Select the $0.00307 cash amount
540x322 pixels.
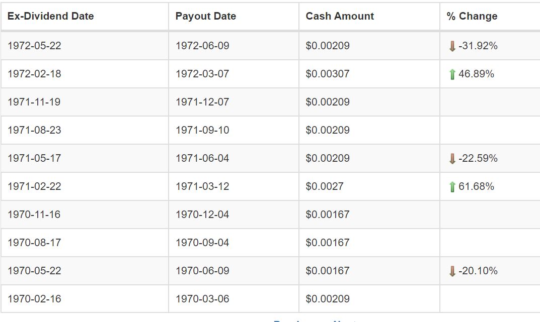(327, 74)
